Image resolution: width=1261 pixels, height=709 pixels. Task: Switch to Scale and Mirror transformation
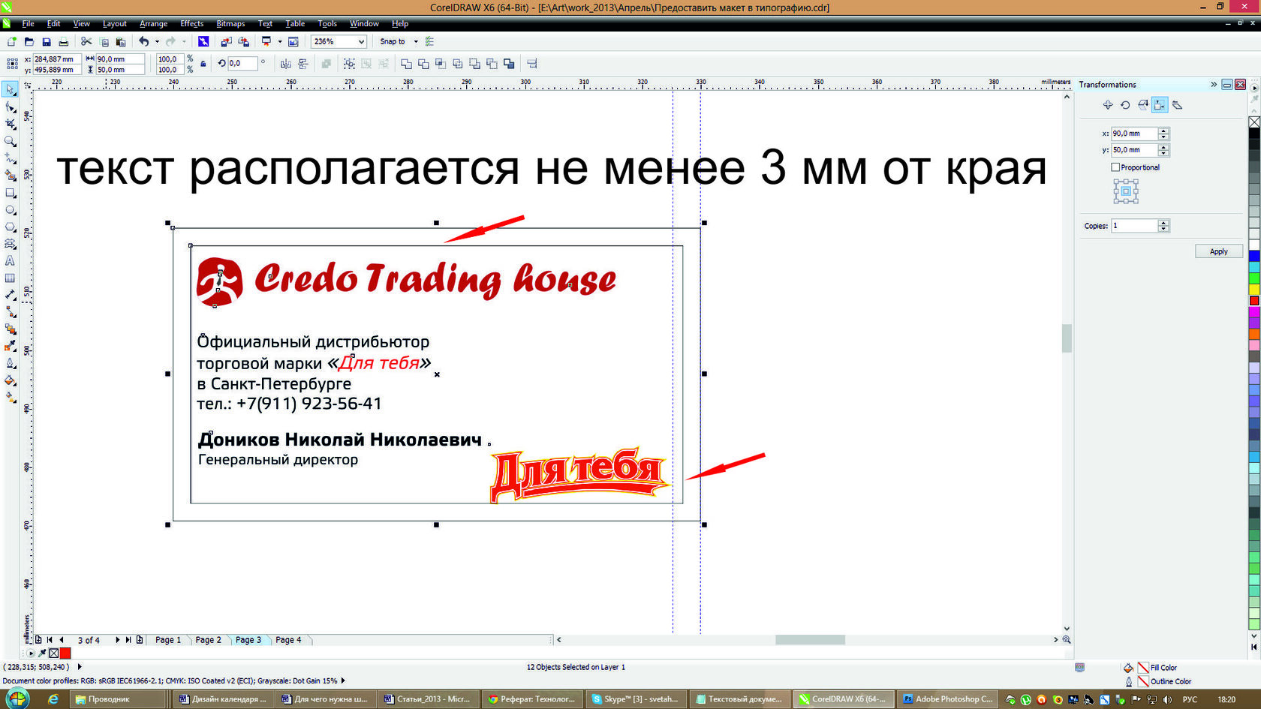[1142, 105]
